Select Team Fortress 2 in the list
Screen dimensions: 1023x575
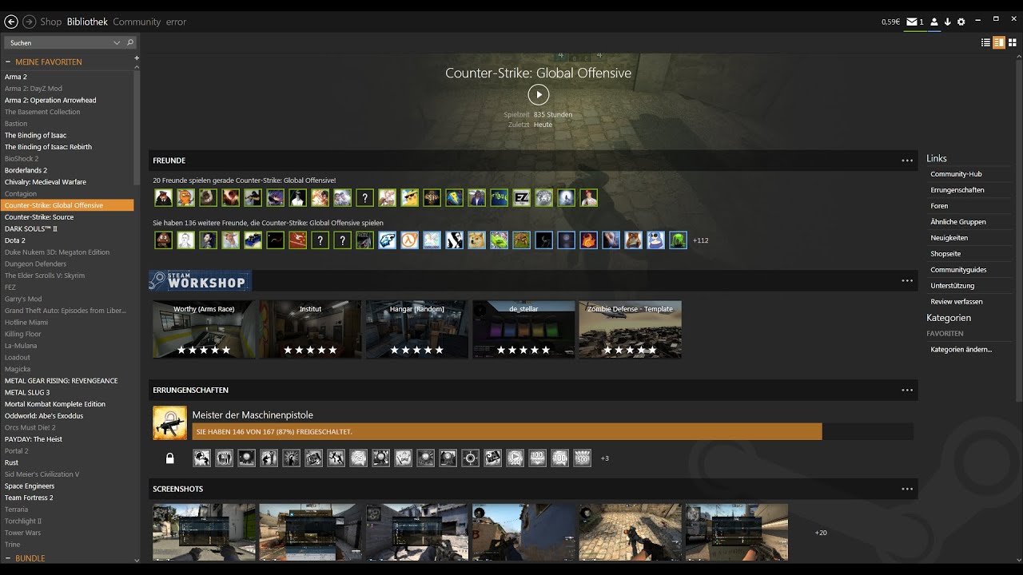(x=29, y=498)
